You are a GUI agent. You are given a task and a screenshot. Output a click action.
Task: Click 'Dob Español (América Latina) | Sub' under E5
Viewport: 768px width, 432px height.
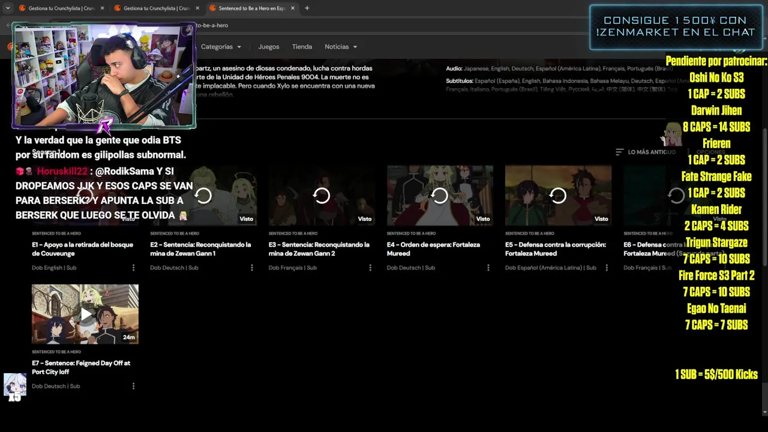(551, 268)
